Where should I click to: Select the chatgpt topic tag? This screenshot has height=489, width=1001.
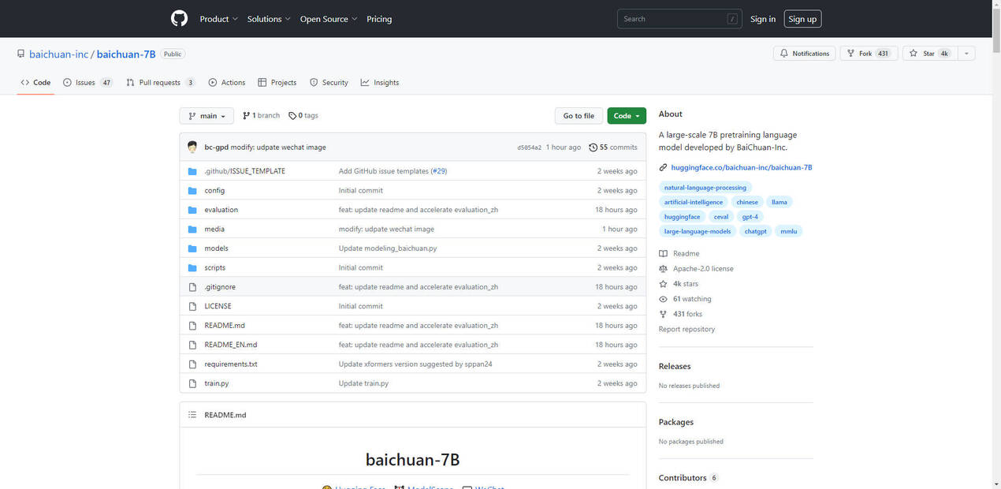pyautogui.click(x=754, y=231)
